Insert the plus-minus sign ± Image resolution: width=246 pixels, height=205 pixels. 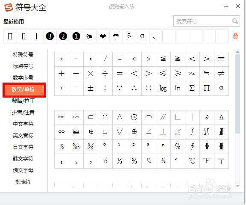click(91, 88)
